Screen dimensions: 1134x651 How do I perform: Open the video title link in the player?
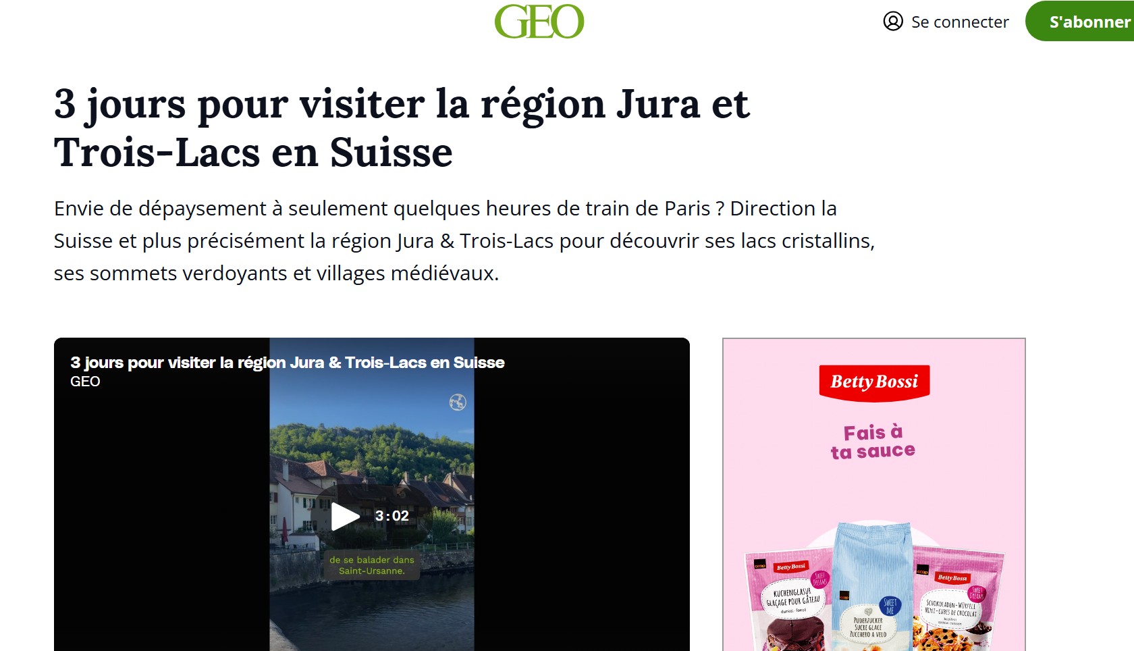(x=288, y=363)
